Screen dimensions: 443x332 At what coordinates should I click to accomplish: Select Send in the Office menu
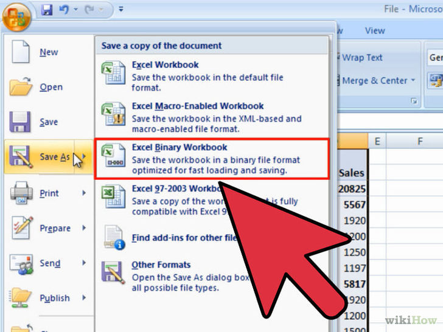tap(49, 263)
